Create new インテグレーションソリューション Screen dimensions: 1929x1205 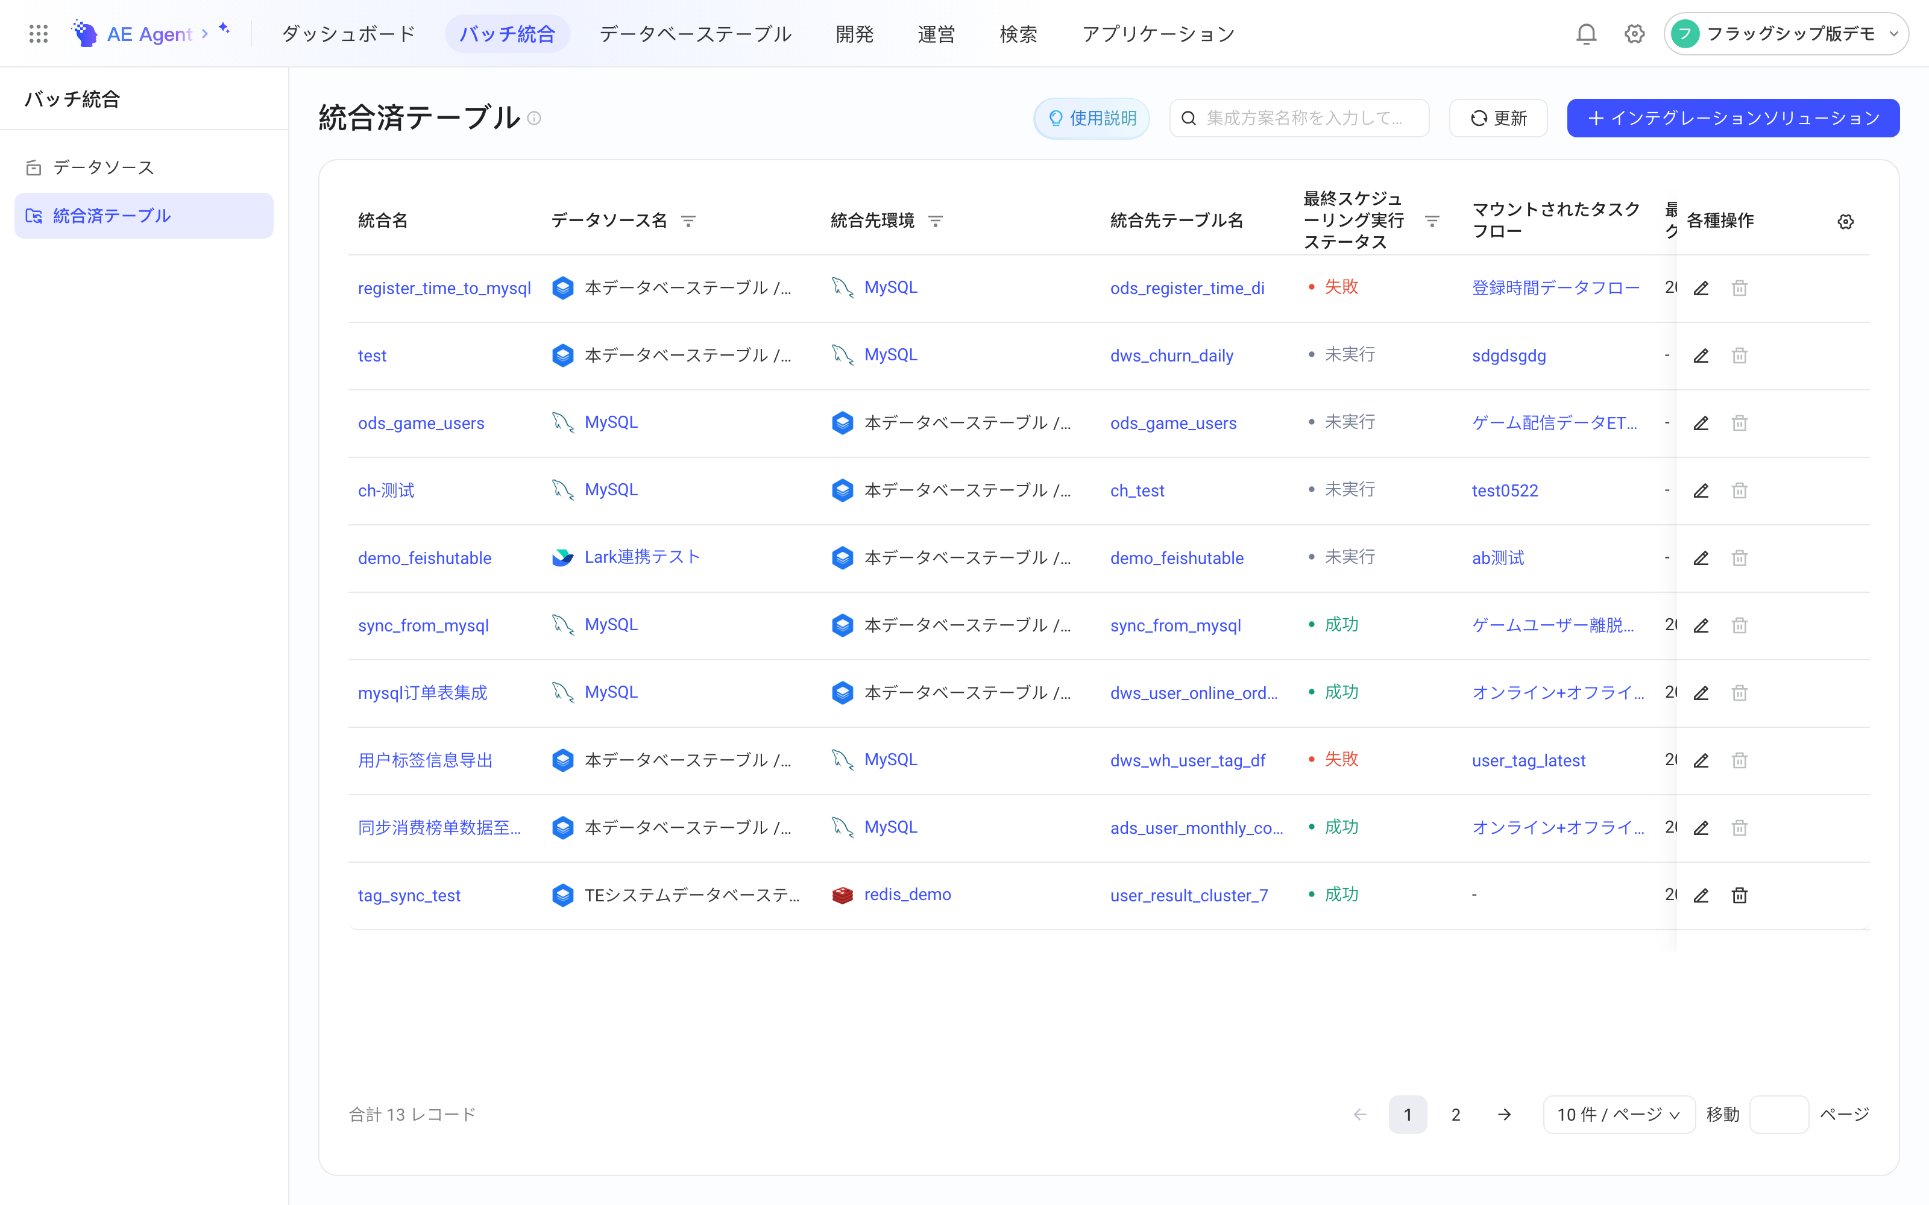[1733, 118]
